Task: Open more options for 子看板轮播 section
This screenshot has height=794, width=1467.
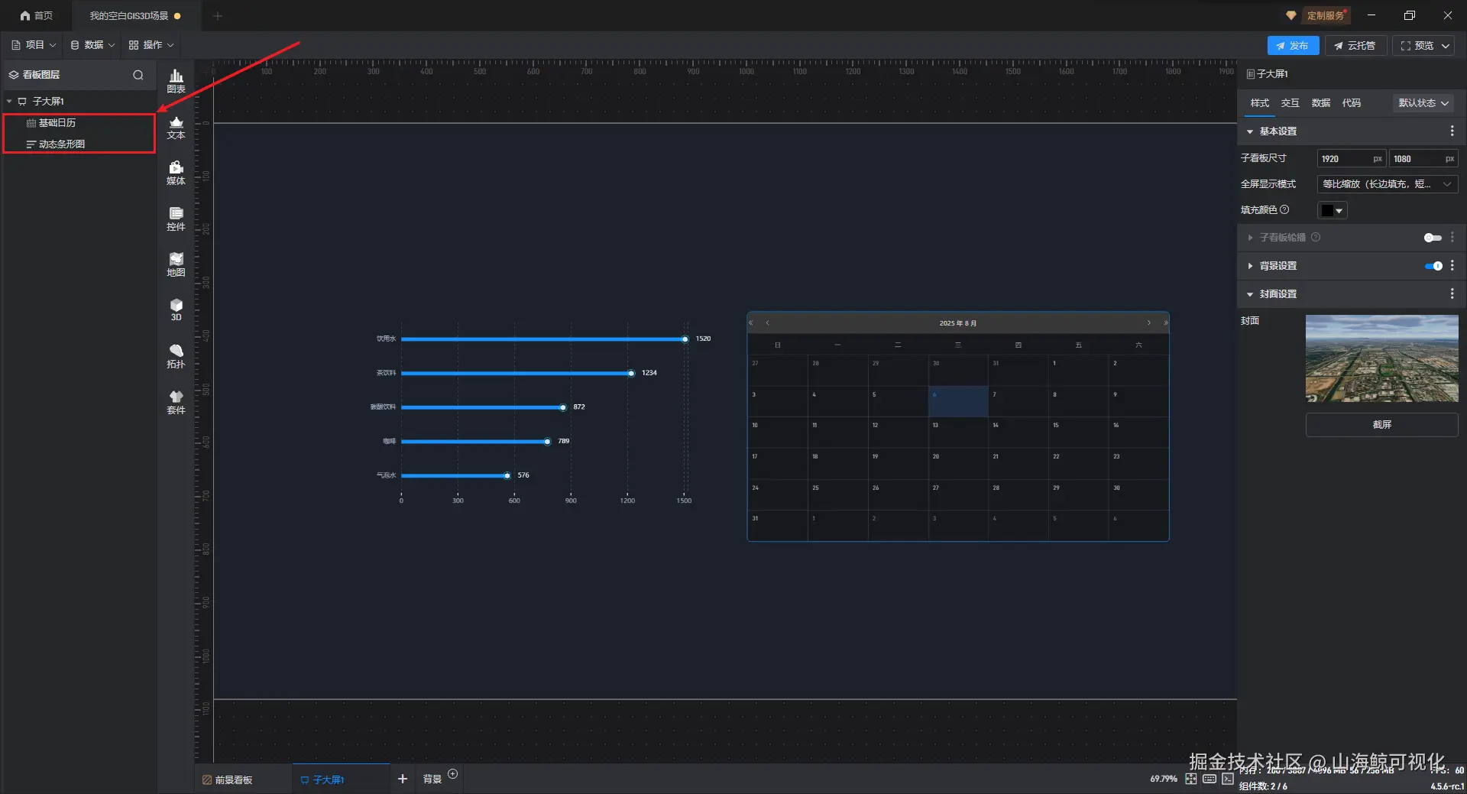Action: click(x=1452, y=238)
